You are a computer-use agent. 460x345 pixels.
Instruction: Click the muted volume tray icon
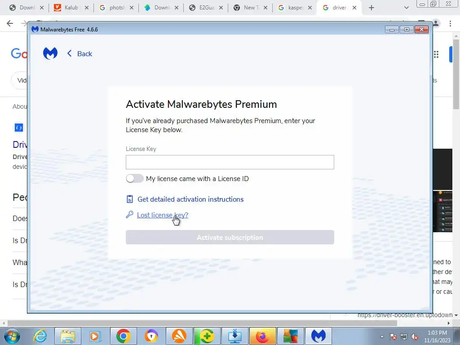415,336
